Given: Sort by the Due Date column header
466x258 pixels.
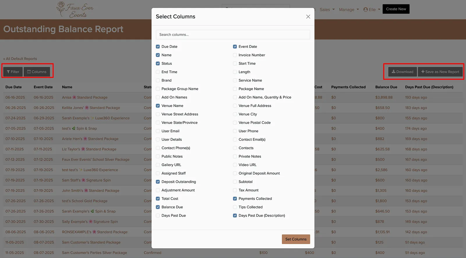Looking at the screenshot, I should 14,87.
